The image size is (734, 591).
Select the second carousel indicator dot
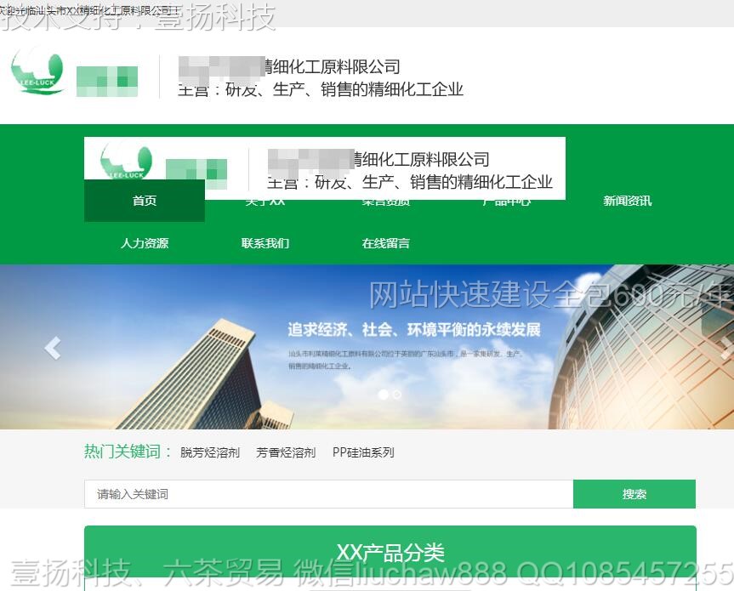(397, 395)
